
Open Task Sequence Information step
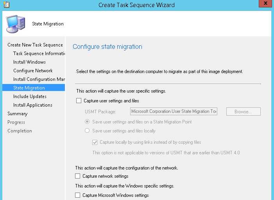pos(39,54)
